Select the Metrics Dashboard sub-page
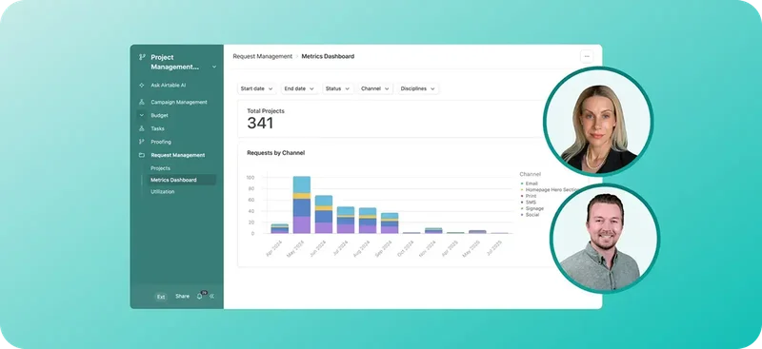Image resolution: width=762 pixels, height=349 pixels. pos(181,180)
